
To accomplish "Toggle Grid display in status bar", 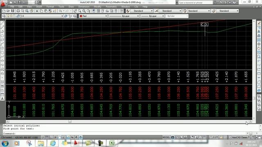I will [x=47, y=137].
